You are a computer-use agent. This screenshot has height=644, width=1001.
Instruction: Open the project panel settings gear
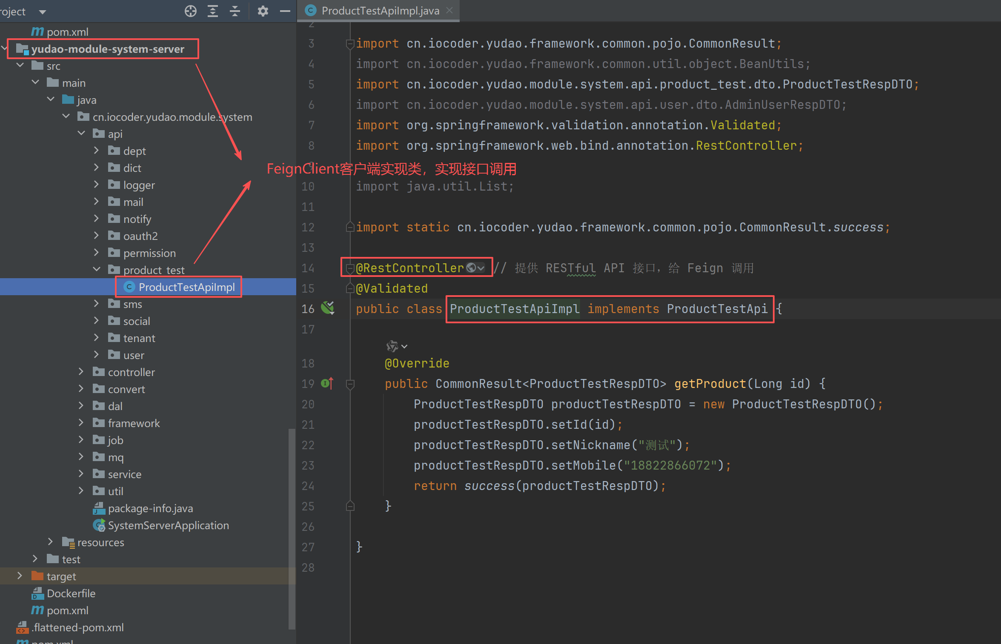(263, 11)
